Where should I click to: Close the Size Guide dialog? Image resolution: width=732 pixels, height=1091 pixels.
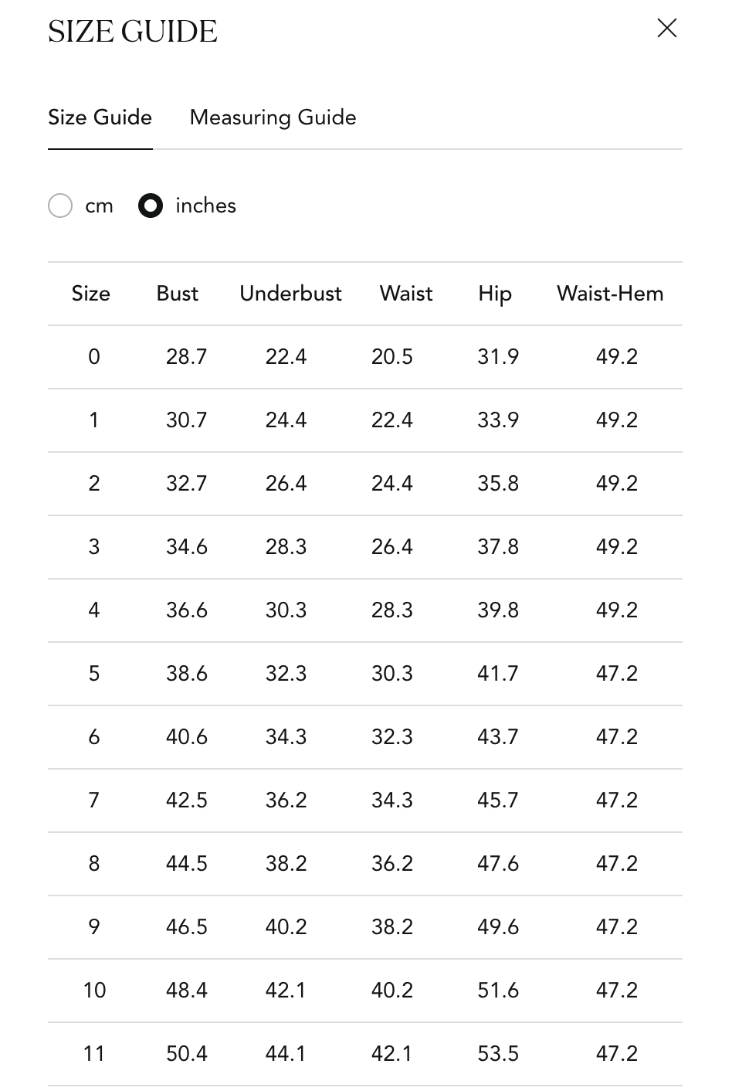[666, 29]
